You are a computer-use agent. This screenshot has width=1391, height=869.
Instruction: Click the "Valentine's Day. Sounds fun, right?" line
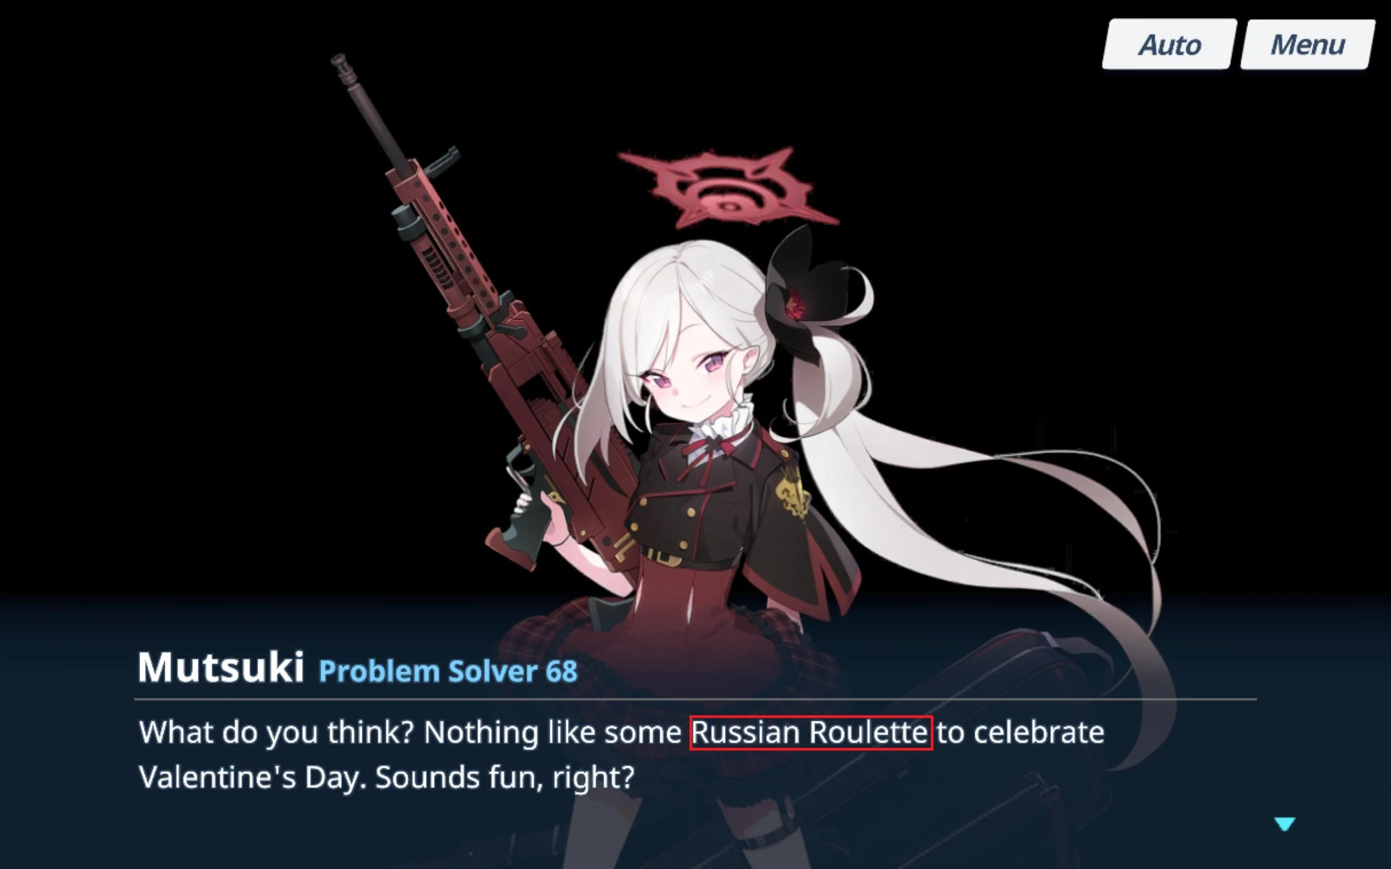pos(386,778)
